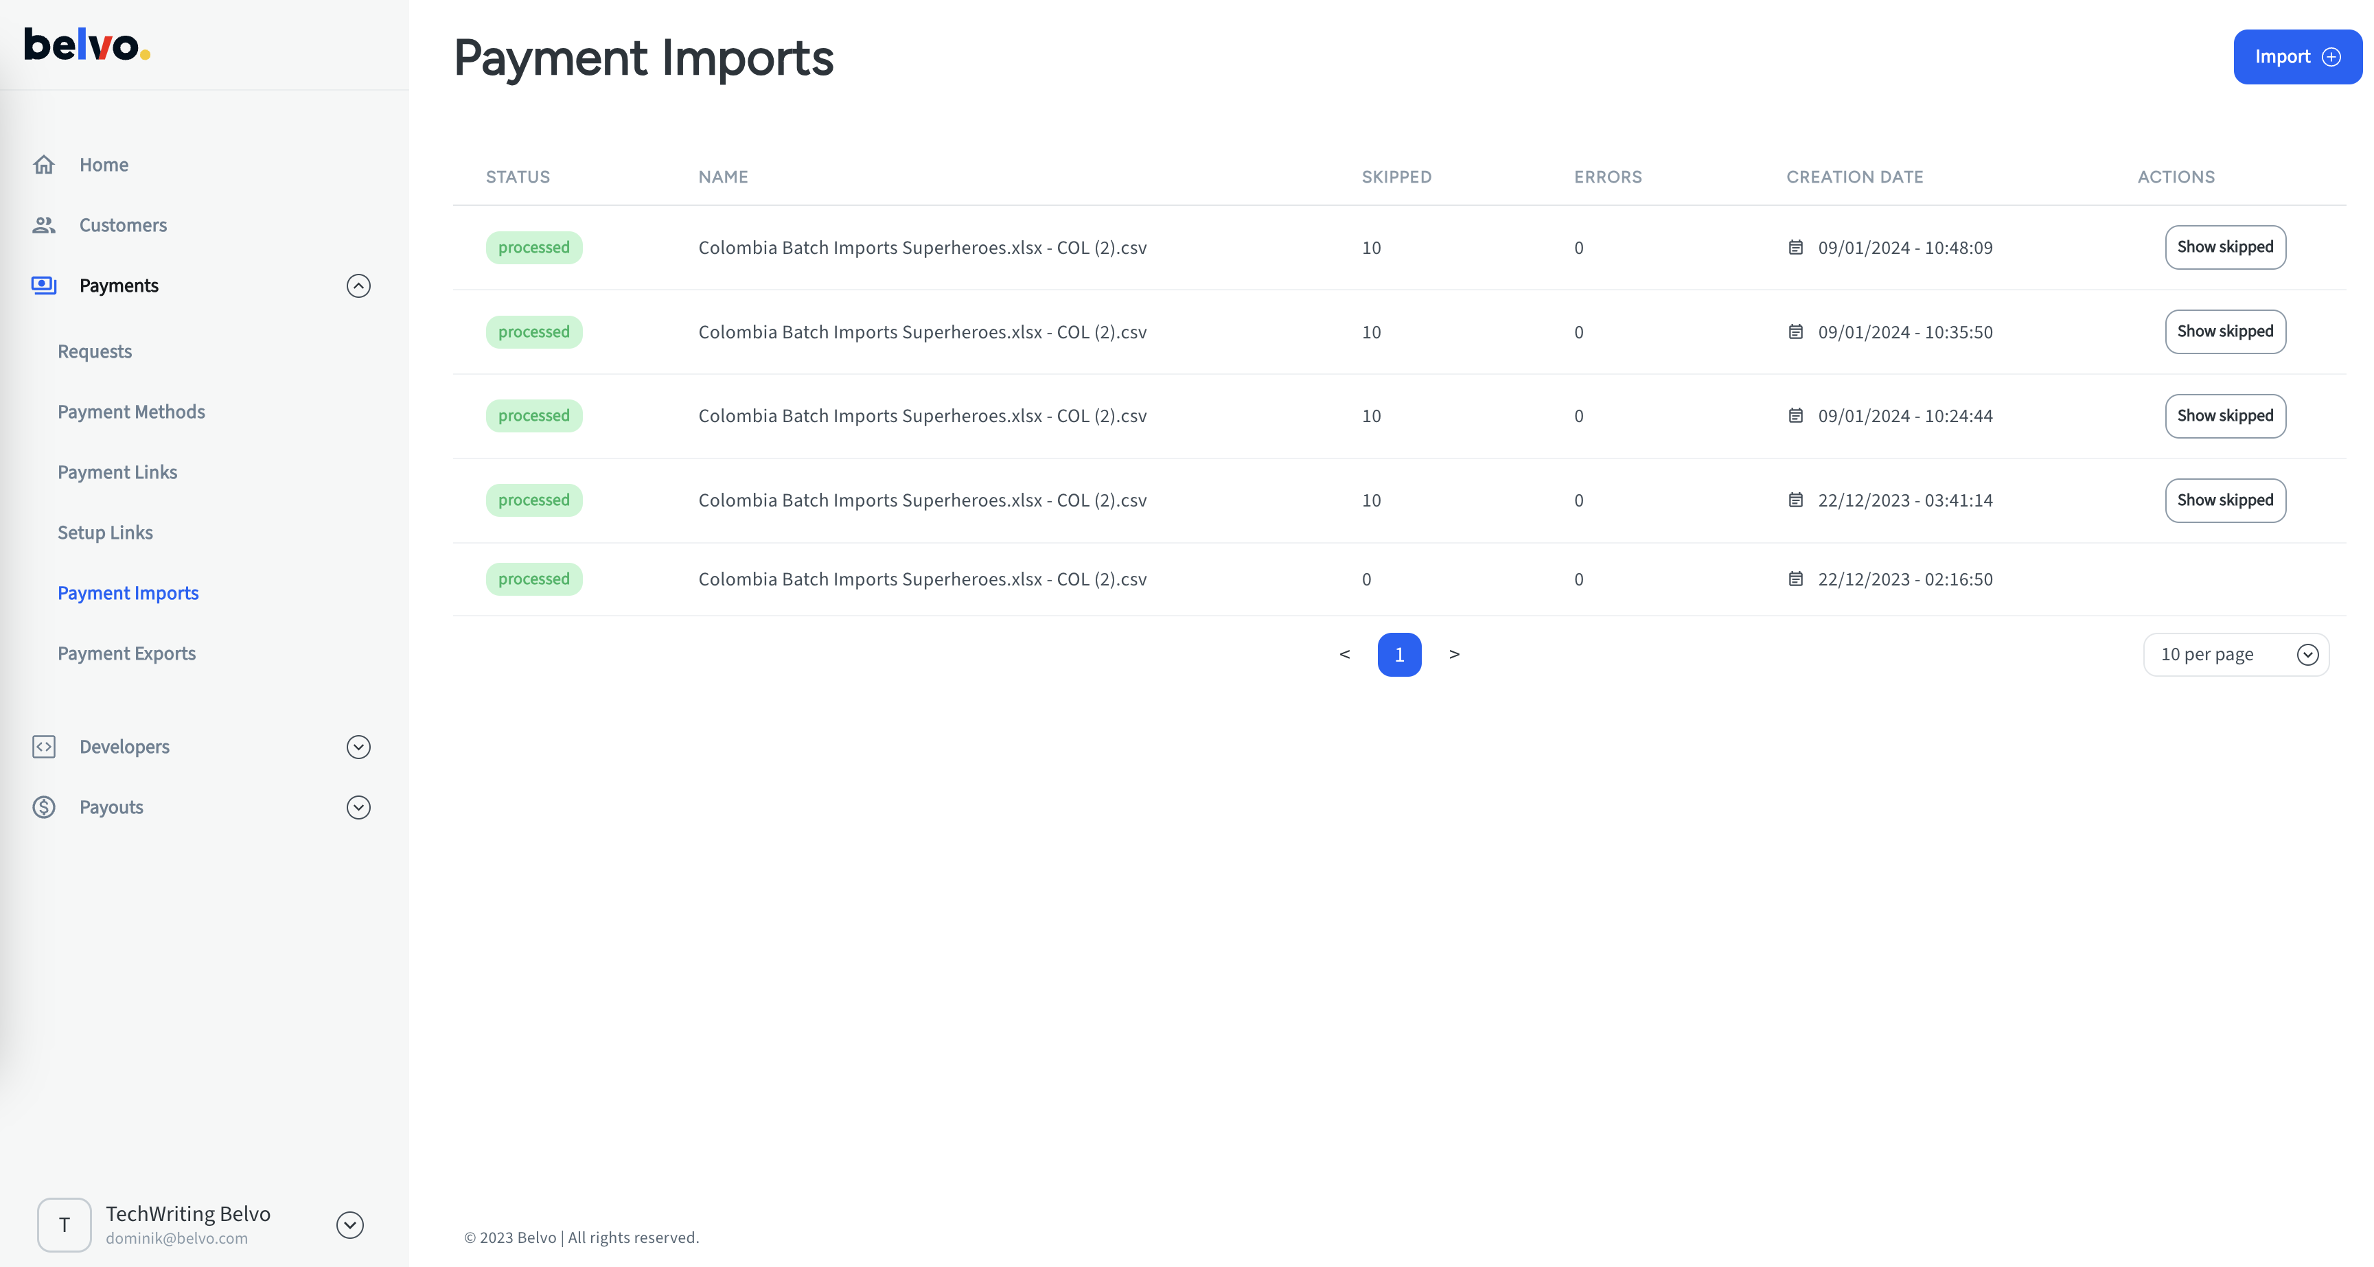Go to previous page arrow
This screenshot has height=1267, width=2374.
coord(1345,654)
